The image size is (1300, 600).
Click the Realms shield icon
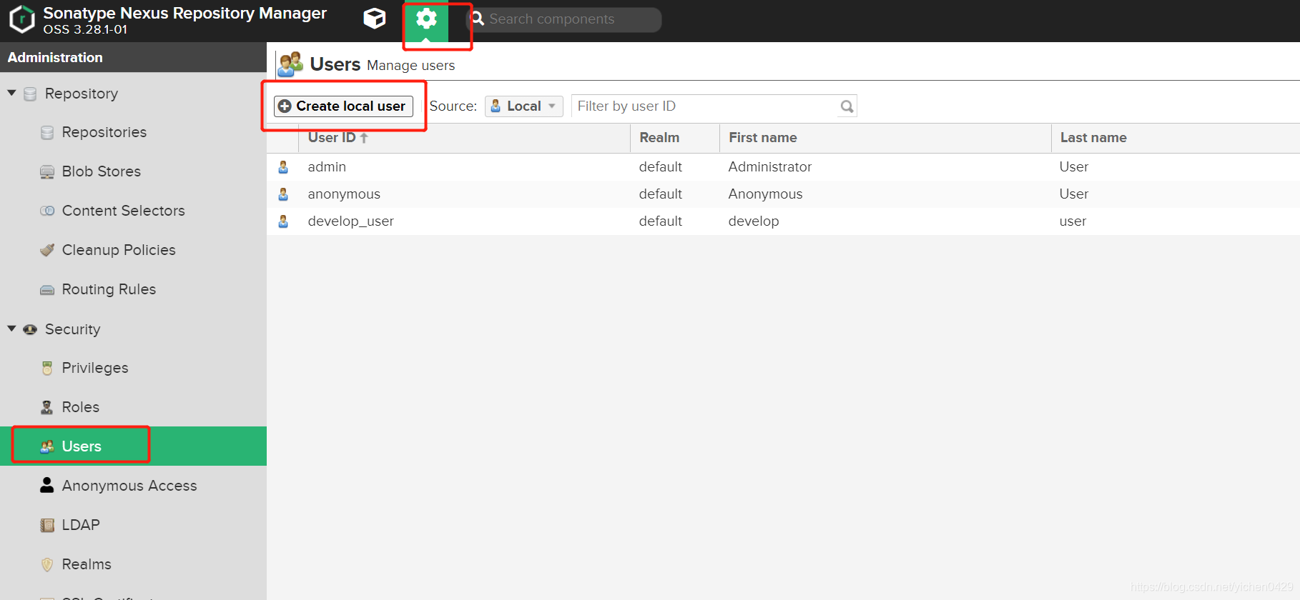47,564
